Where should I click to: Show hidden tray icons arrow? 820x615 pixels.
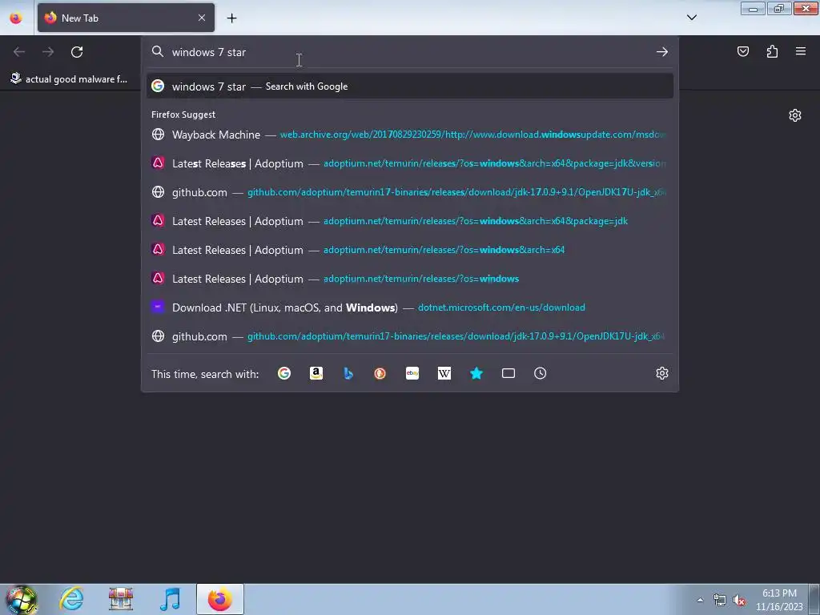[700, 600]
